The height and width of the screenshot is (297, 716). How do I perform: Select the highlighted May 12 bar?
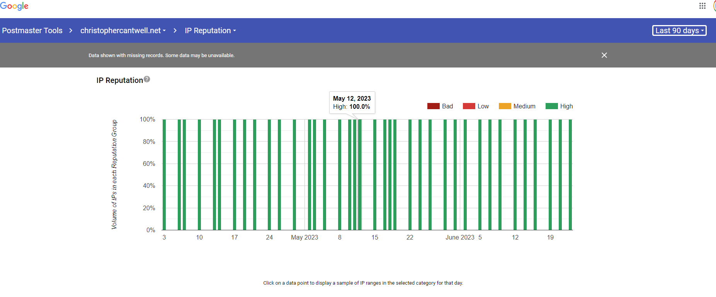coord(360,175)
